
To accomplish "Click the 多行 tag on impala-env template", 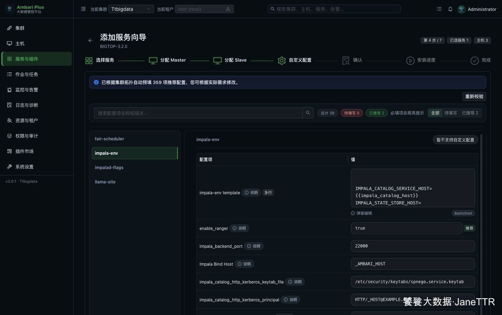I will 268,192.
